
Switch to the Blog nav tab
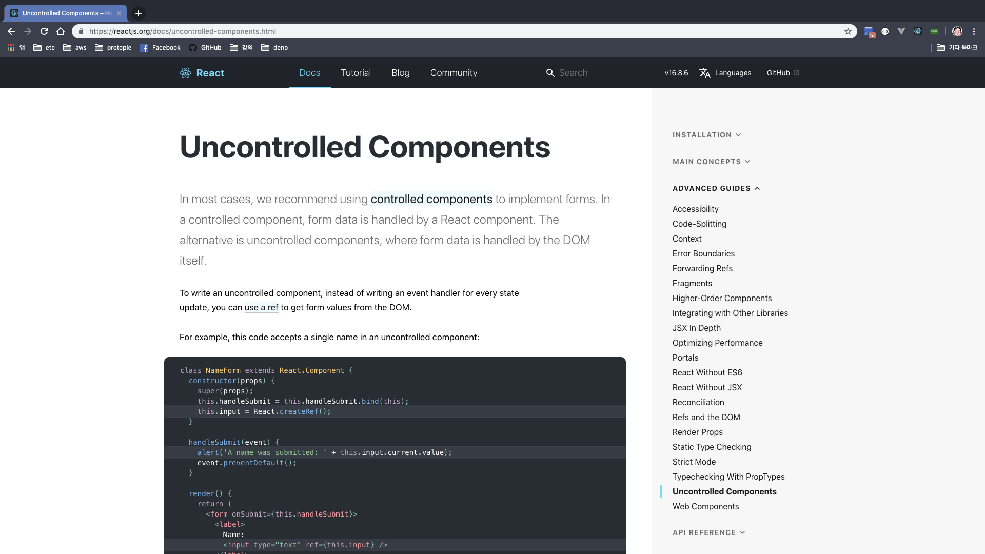pos(400,73)
